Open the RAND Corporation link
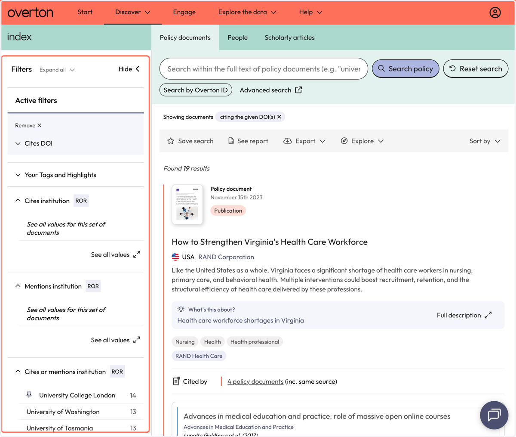516x437 pixels. (226, 257)
